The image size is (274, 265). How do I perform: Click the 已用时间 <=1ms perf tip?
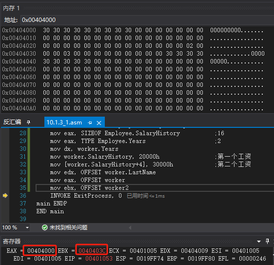(x=146, y=196)
